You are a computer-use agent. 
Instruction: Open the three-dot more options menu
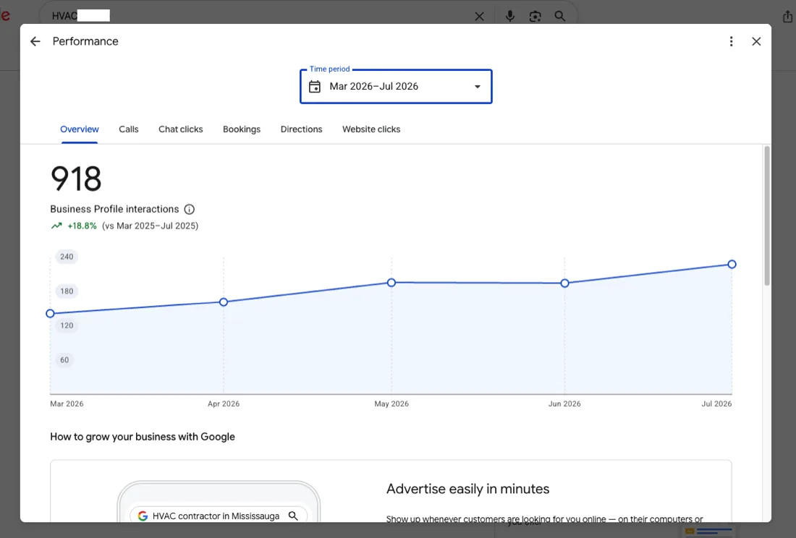point(731,42)
